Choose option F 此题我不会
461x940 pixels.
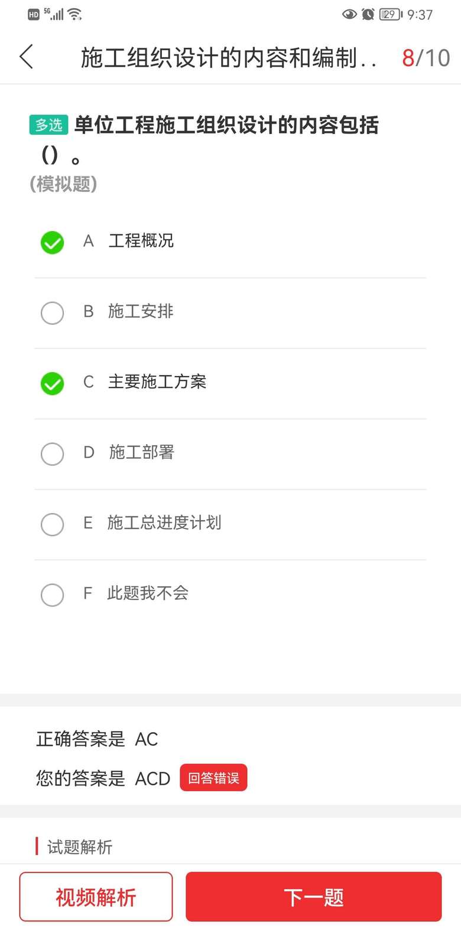click(x=52, y=595)
